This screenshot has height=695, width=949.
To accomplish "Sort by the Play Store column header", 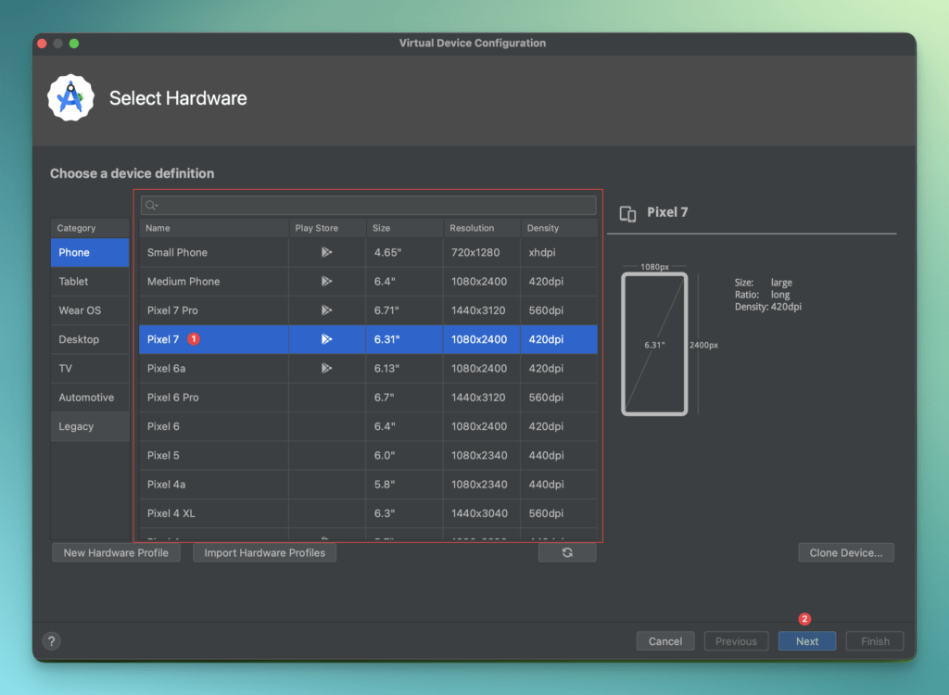I will pyautogui.click(x=327, y=228).
